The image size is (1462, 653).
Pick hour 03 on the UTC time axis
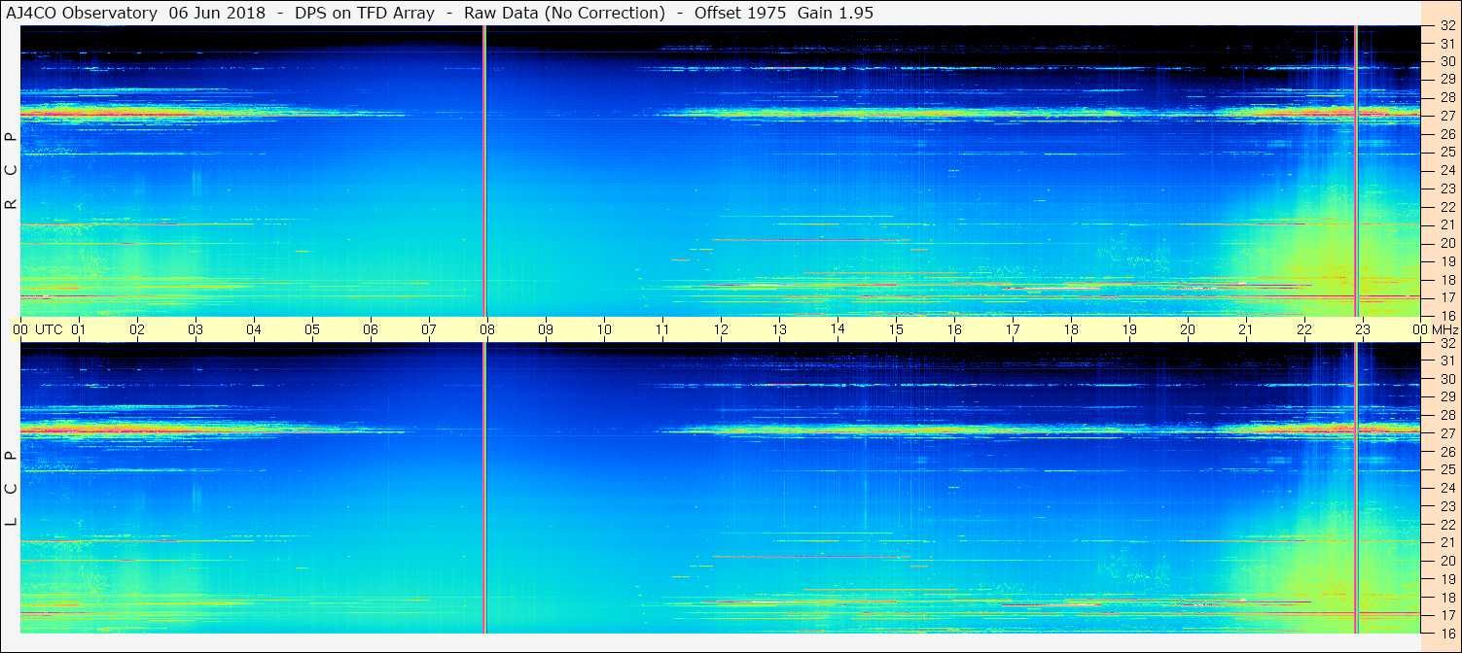(196, 329)
